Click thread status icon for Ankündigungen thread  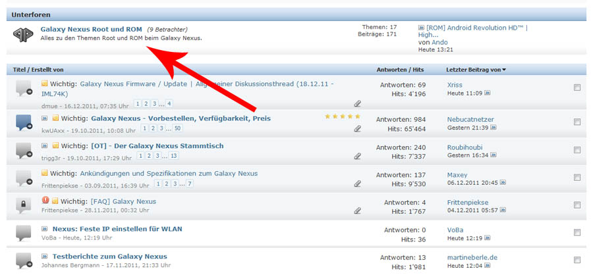coord(24,178)
